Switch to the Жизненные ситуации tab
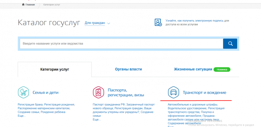The width and height of the screenshot is (261, 127). (x=193, y=69)
